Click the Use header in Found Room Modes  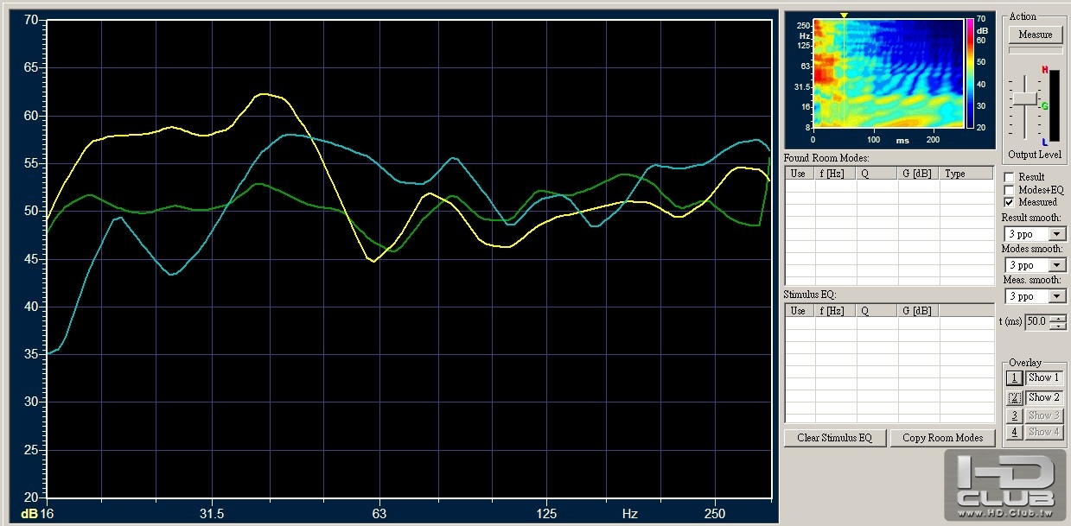tap(800, 174)
